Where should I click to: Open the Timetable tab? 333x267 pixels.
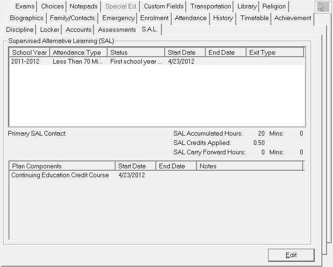(254, 18)
